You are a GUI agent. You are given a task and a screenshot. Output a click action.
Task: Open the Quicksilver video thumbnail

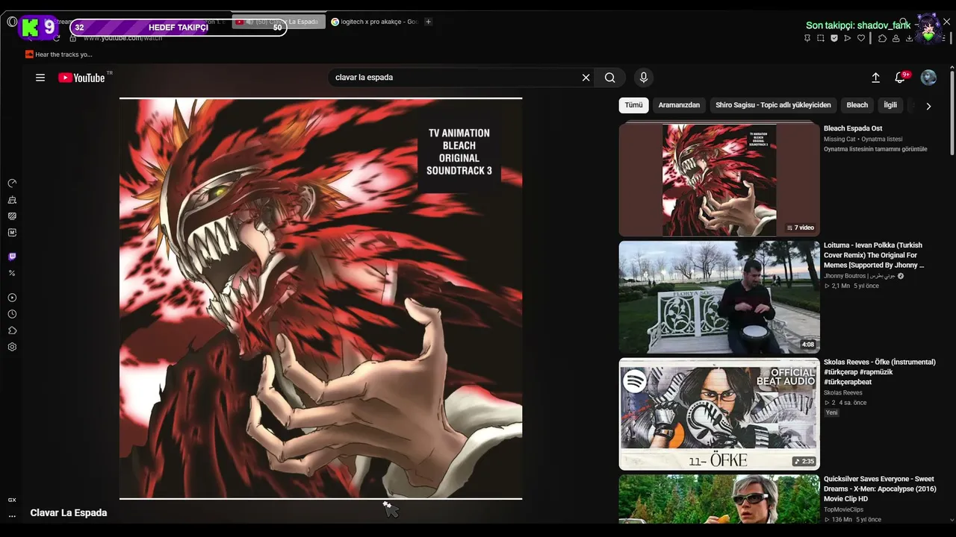719,499
